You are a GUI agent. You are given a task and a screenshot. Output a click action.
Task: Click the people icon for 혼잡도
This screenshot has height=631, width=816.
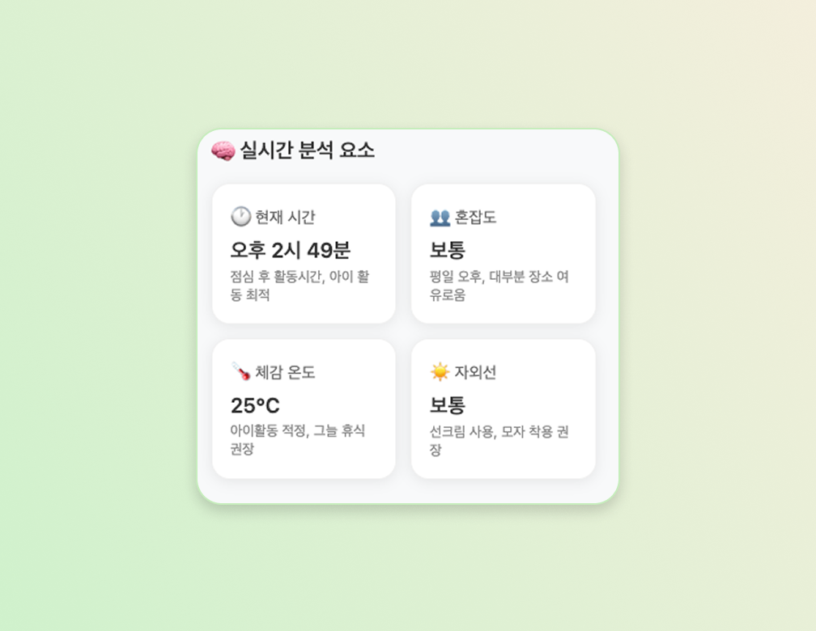pyautogui.click(x=440, y=217)
